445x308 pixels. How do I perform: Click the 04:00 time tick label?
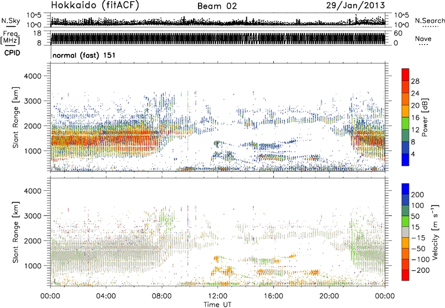[x=106, y=296]
